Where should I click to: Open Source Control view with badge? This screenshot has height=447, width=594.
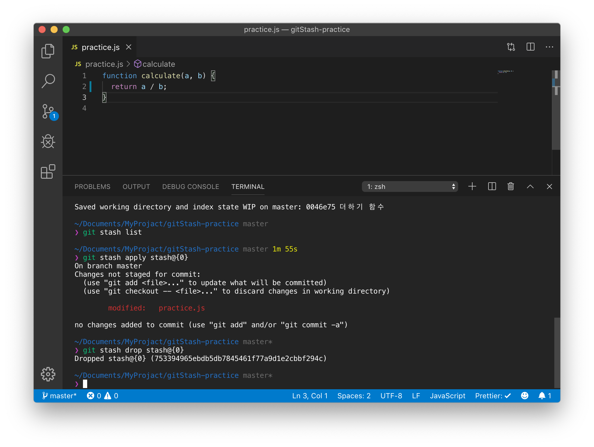pos(48,112)
